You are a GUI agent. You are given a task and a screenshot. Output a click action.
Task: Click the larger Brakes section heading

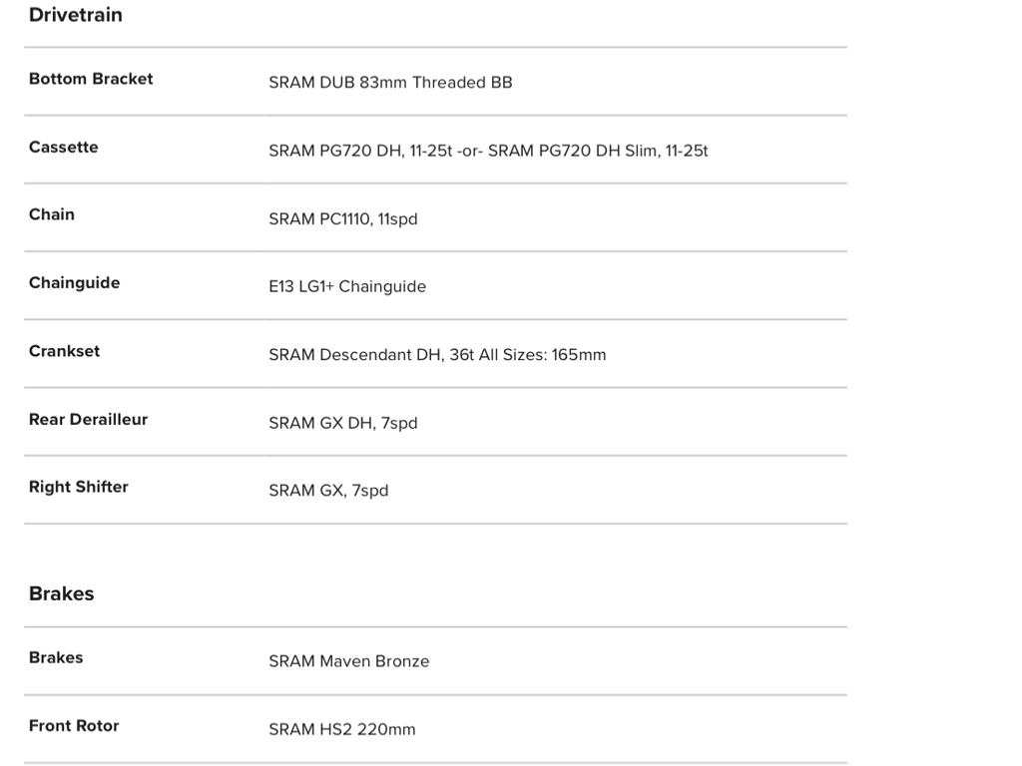62,593
